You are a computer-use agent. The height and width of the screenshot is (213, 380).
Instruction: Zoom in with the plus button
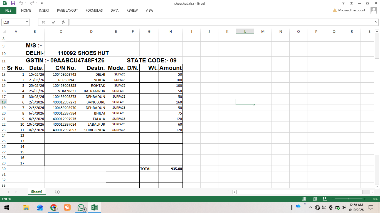[365, 199]
